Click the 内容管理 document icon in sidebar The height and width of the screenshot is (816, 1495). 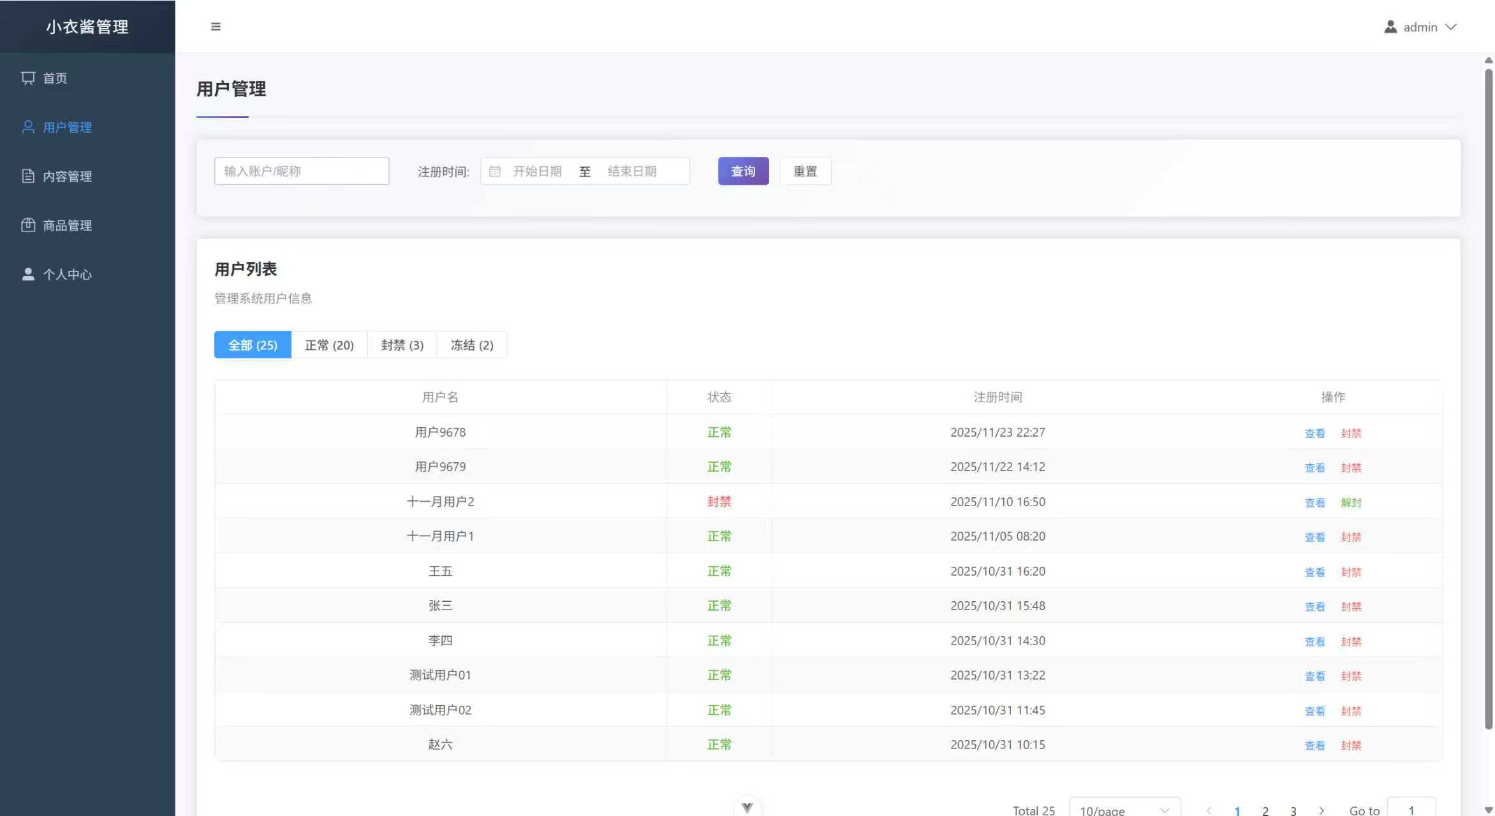[28, 176]
